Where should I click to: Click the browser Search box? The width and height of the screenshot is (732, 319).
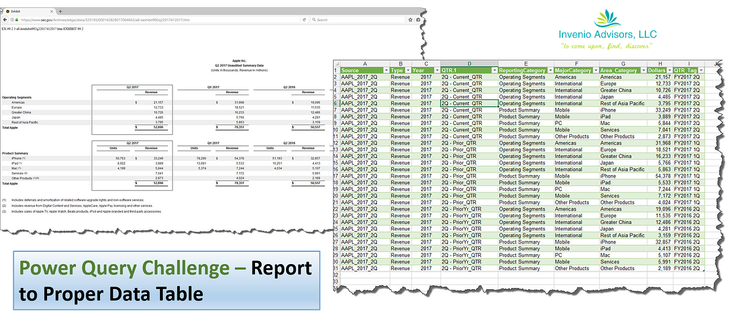(357, 20)
